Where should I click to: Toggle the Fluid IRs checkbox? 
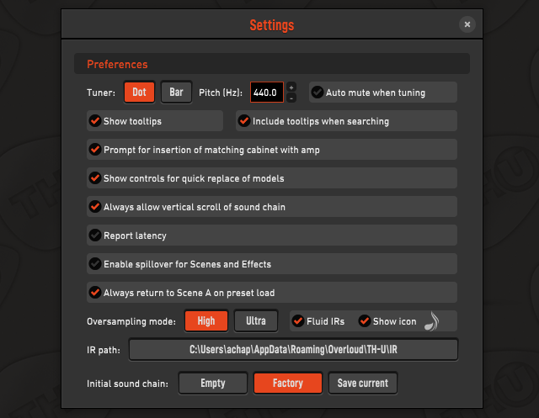point(298,321)
